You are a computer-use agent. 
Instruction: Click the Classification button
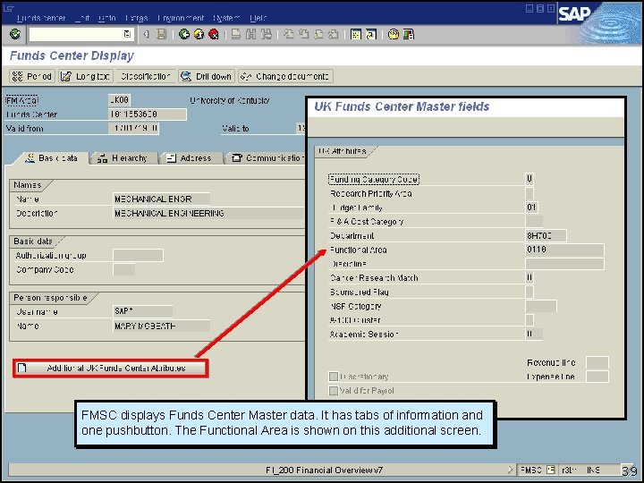[x=146, y=76]
